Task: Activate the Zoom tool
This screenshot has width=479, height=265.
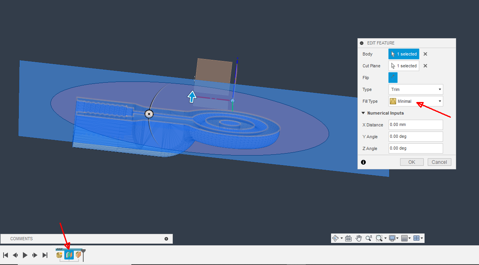Action: [369, 238]
